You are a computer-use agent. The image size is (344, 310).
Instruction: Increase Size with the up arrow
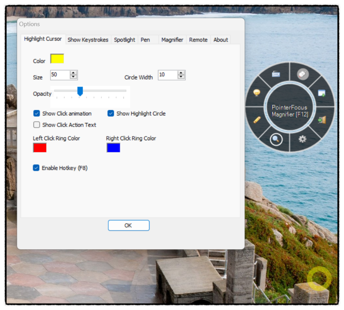[x=73, y=73]
